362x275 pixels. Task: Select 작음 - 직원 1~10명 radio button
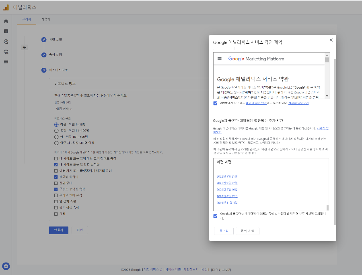pos(56,125)
